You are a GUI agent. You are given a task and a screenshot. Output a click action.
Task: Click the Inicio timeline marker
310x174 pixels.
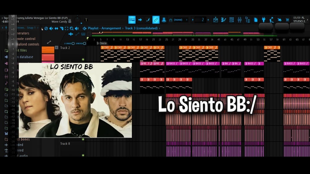[103, 43]
